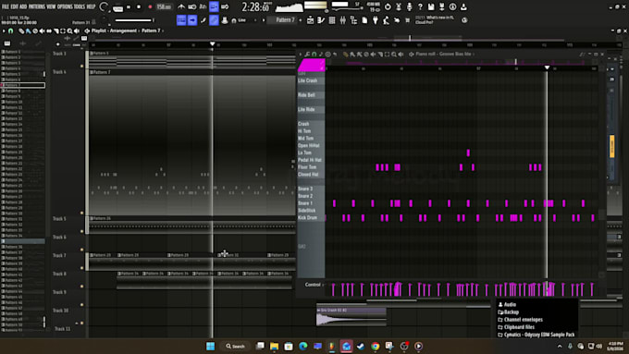The height and width of the screenshot is (354, 629).
Task: Select the piano roll zoom magnifier tool
Action: click(x=394, y=55)
